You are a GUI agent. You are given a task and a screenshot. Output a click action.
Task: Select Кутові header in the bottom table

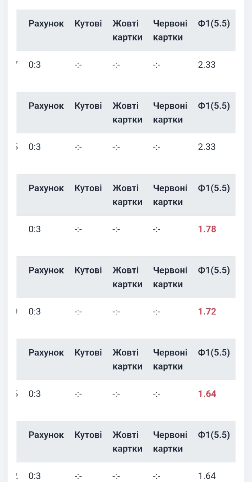tap(88, 435)
